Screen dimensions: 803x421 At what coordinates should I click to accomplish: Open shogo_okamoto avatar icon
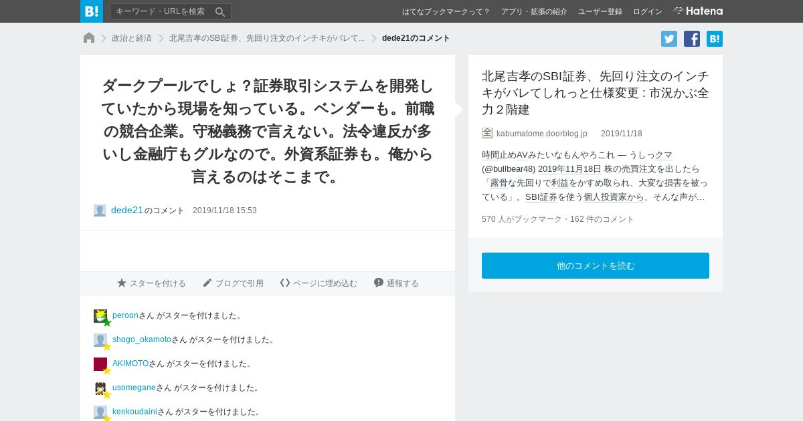[x=100, y=340]
